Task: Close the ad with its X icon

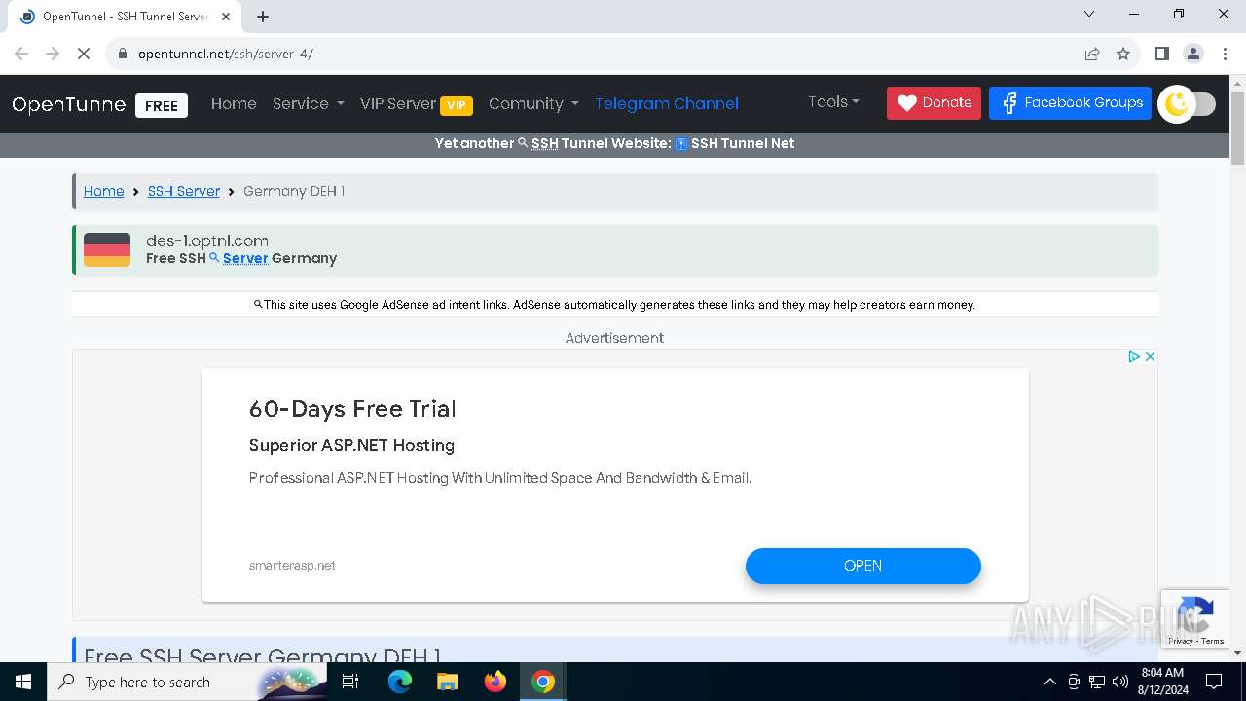Action: (1150, 357)
